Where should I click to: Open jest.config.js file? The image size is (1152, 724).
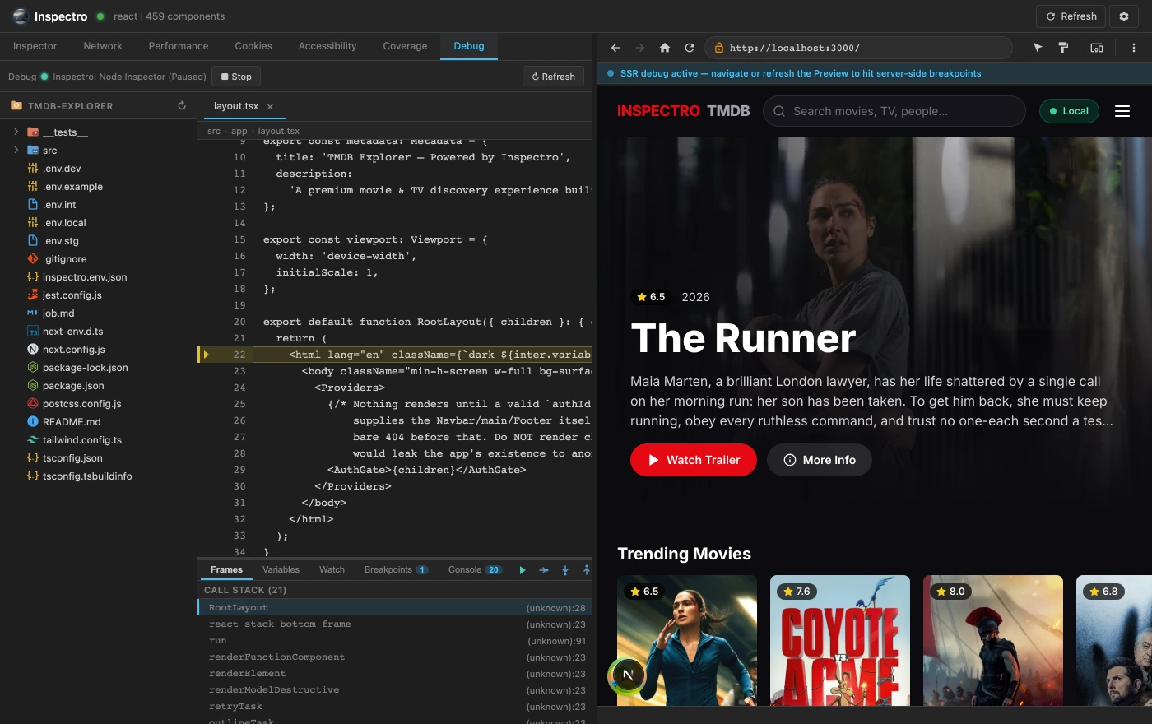pos(98,295)
